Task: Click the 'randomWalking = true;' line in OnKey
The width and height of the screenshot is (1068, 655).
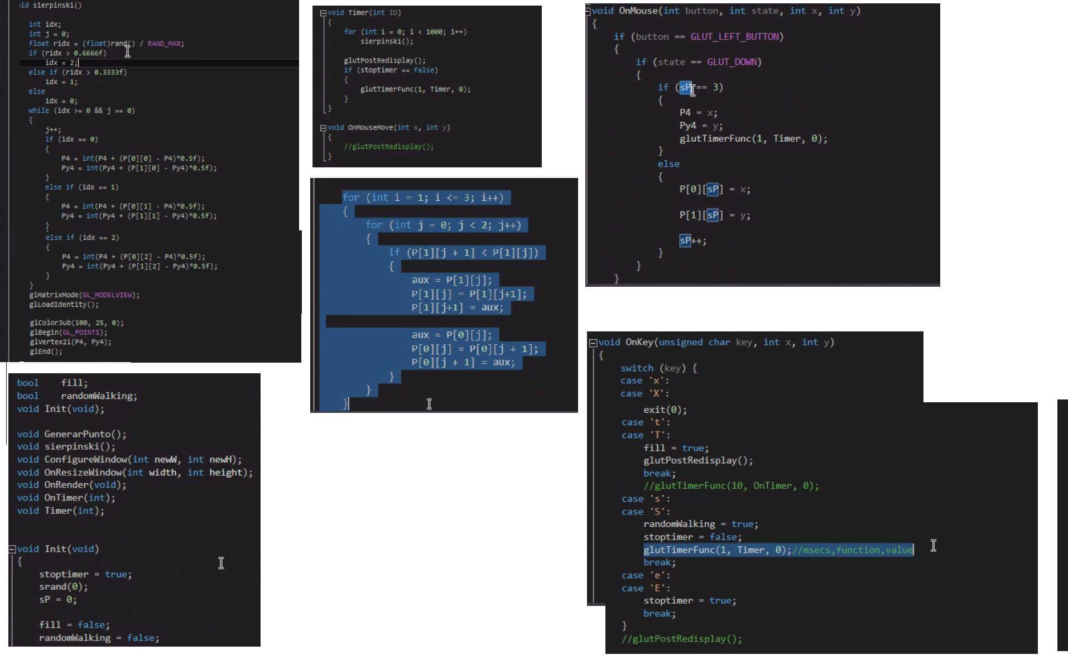Action: 701,524
